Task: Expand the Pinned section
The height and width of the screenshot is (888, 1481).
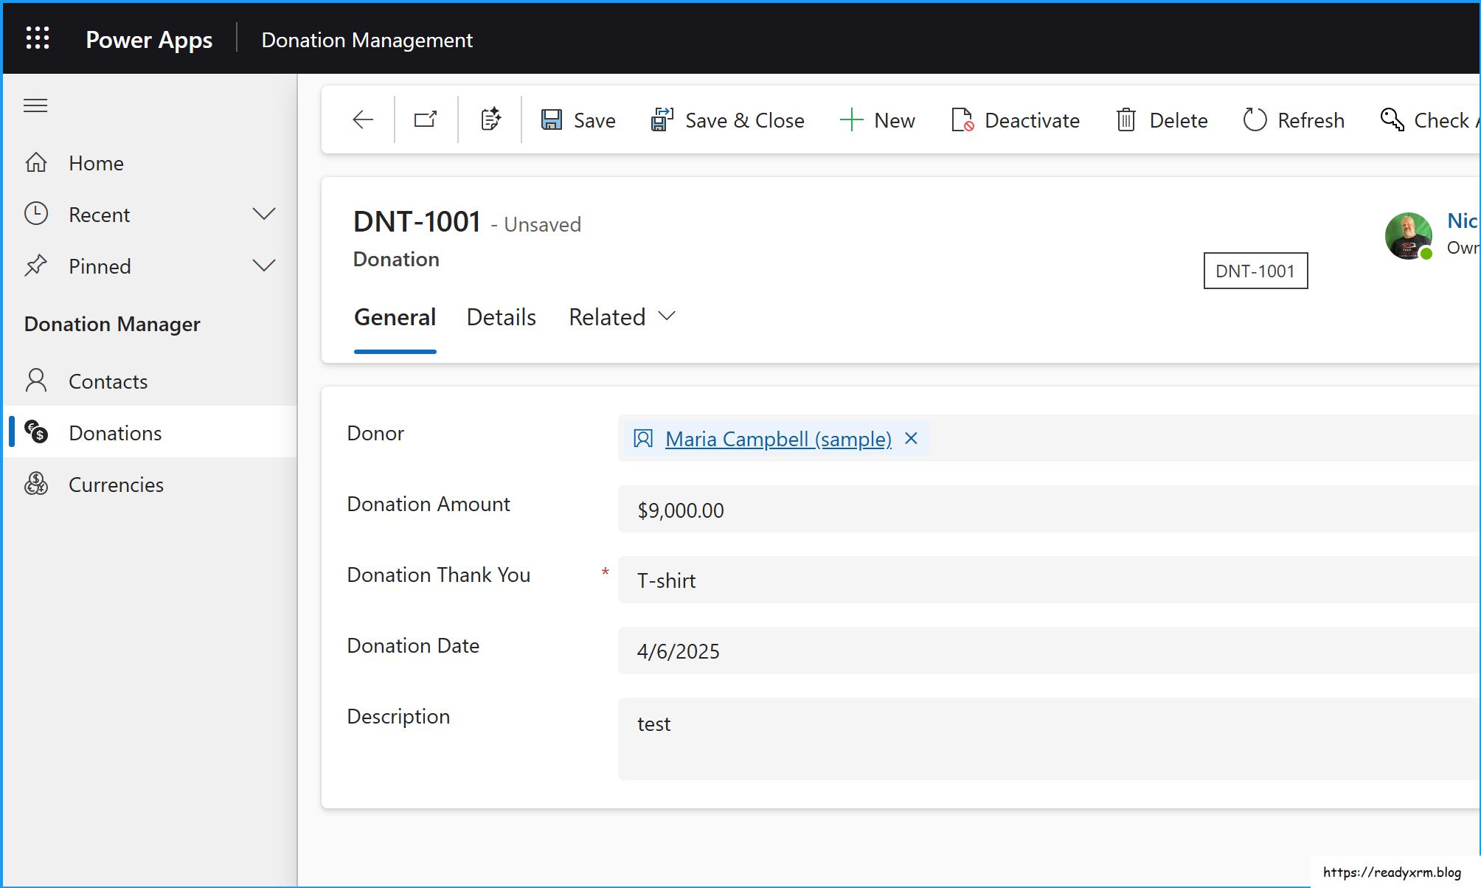Action: [x=263, y=266]
